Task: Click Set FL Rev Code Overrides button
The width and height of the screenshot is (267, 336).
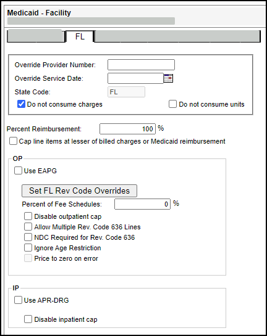Action: coord(79,191)
